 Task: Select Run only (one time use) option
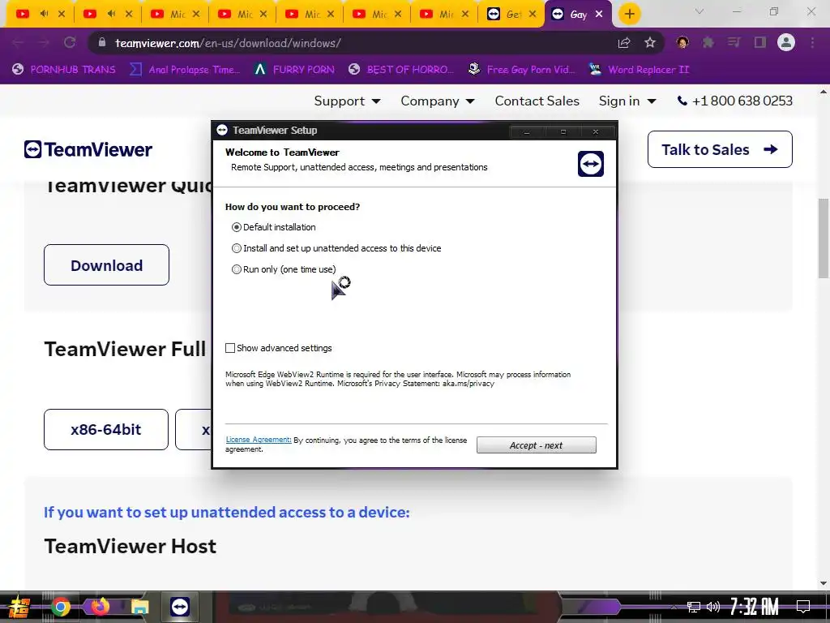pos(237,269)
